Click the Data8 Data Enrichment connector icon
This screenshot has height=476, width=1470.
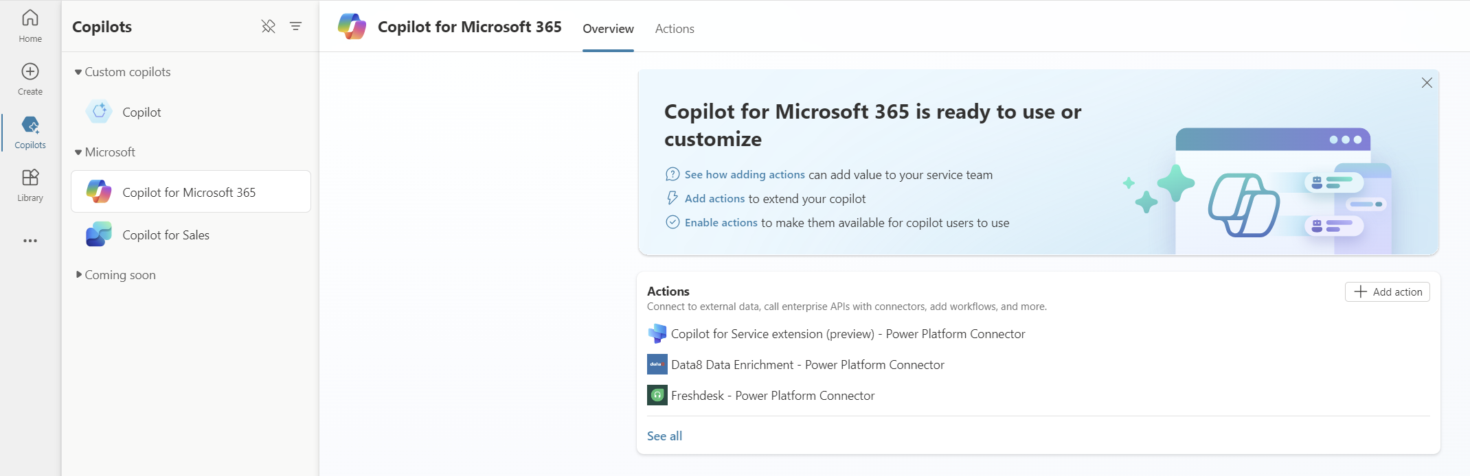(x=657, y=364)
